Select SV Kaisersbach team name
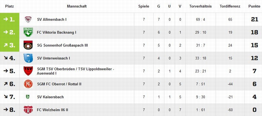 [50, 97]
